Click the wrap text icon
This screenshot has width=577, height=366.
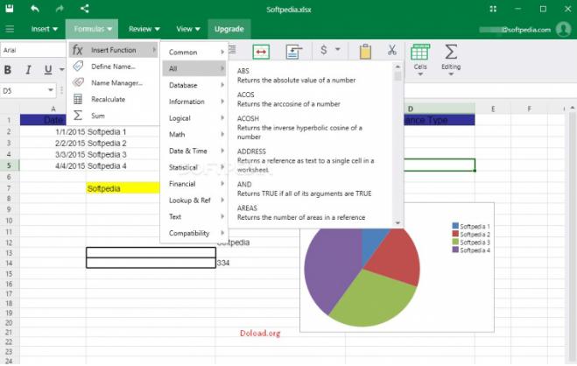(x=293, y=52)
